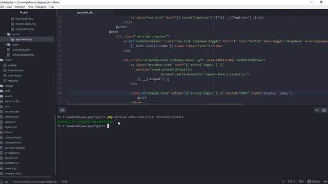Click the Project panel header tab

(x=24, y=12)
